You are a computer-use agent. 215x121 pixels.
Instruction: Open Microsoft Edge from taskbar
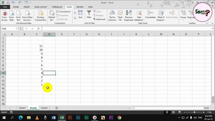[20, 118]
